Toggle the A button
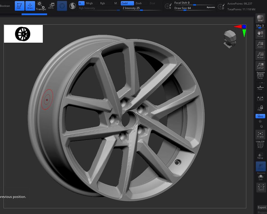This screenshot has width=267, height=214. point(81,3)
